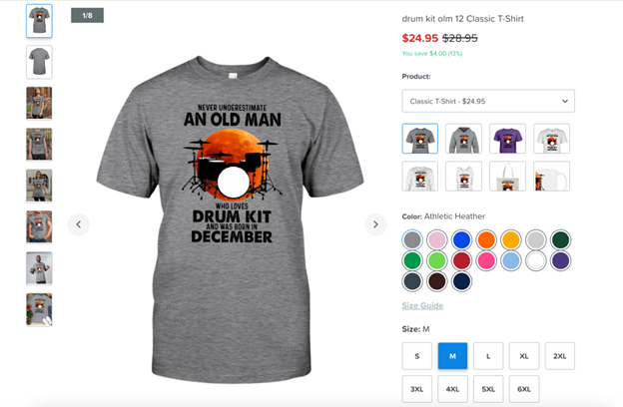Click the dropdown chevron in Product selector
The height and width of the screenshot is (407, 623).
[565, 101]
